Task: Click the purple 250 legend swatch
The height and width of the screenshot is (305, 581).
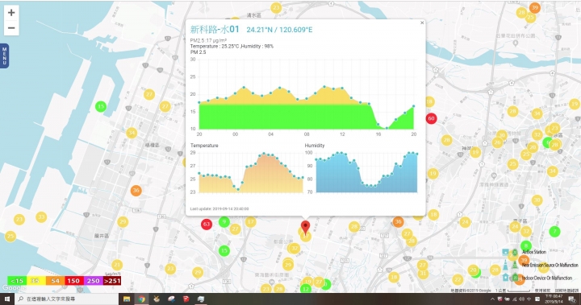Action: click(x=93, y=281)
